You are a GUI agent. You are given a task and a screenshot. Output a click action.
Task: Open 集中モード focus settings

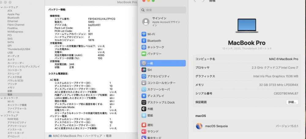(163, 137)
